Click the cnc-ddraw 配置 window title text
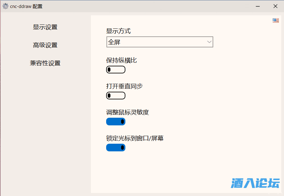 [x=26, y=6]
